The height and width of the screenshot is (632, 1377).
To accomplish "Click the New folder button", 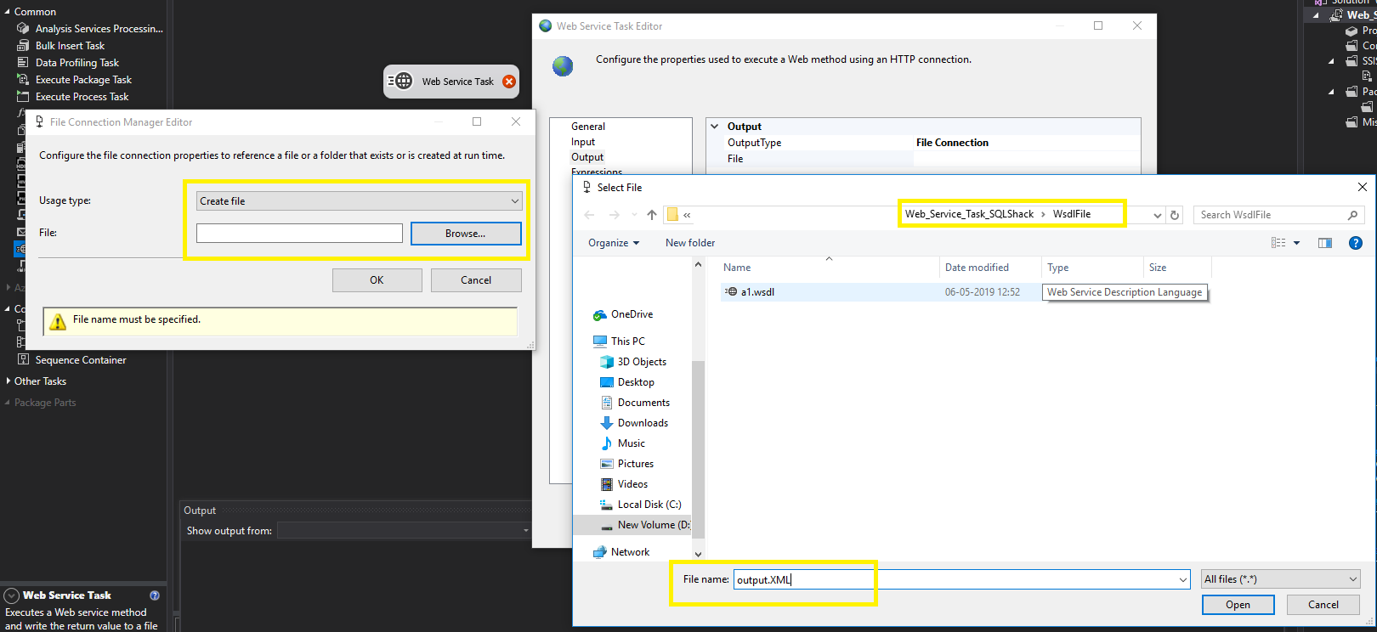I will (690, 243).
